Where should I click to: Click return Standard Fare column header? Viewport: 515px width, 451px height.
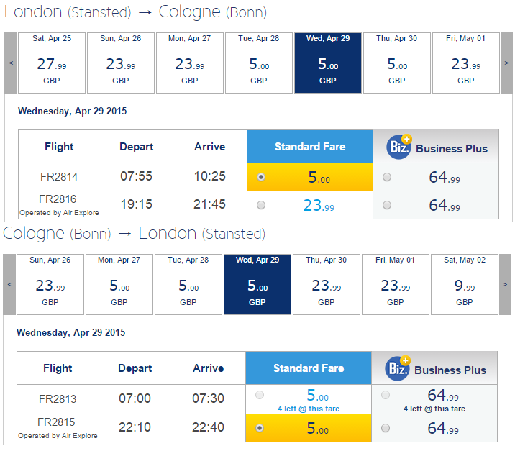tap(309, 368)
